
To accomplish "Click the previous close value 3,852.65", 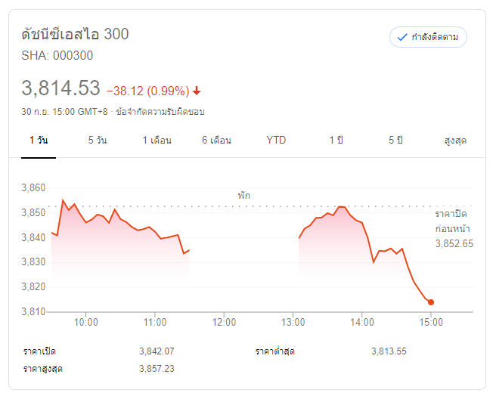I will [x=454, y=243].
